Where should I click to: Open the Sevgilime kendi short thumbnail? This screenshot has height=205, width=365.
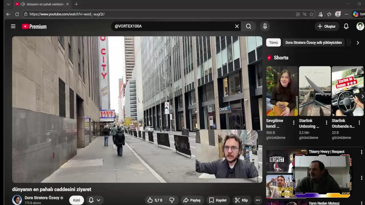click(282, 91)
